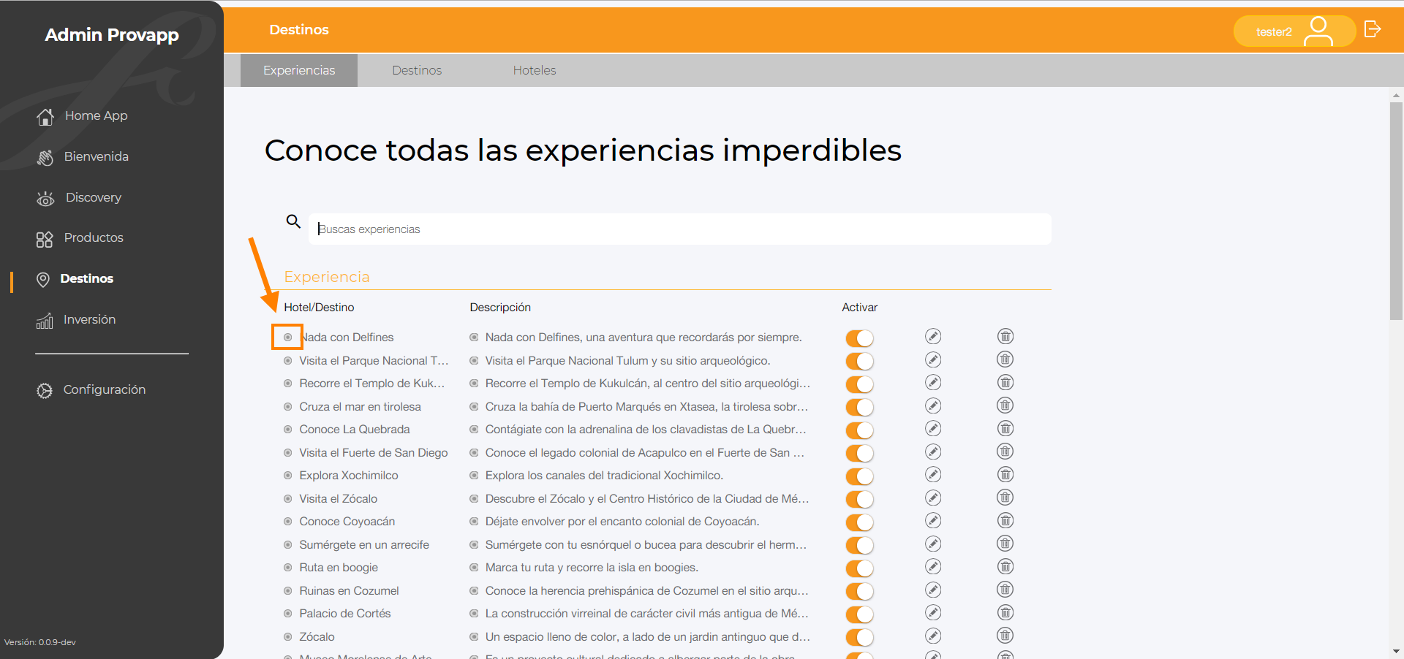Switch off Explora Xochimilco activation

click(860, 476)
